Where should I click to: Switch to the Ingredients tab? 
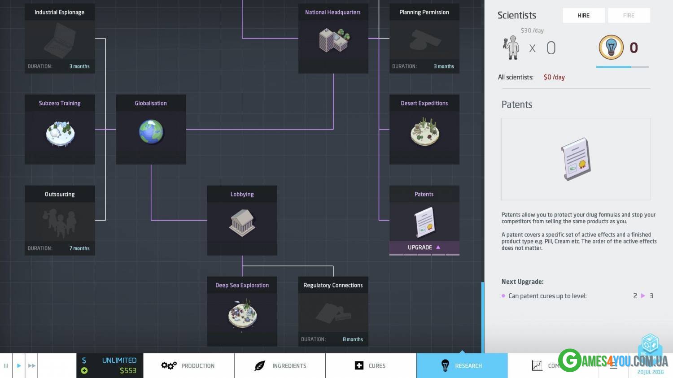[280, 366]
